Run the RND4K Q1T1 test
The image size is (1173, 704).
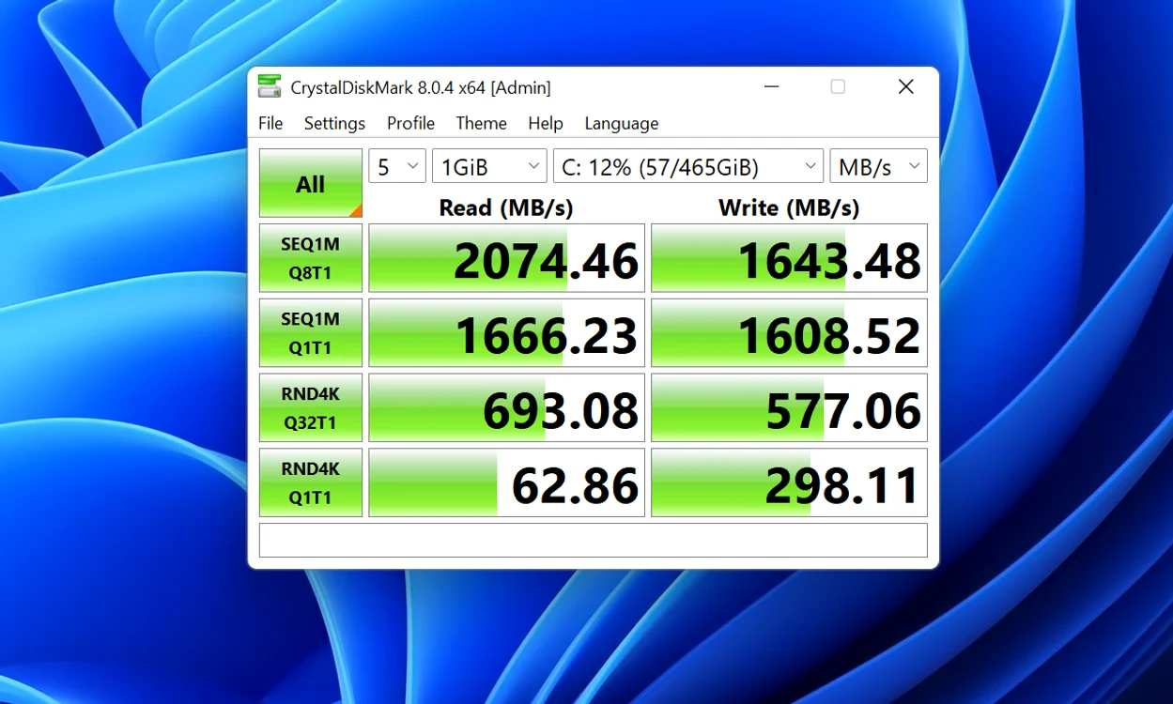[311, 482]
